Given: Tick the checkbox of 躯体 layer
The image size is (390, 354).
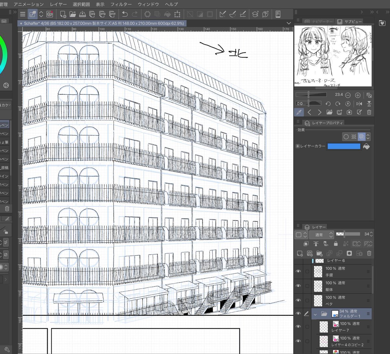Looking at the screenshot, I should pos(307,286).
